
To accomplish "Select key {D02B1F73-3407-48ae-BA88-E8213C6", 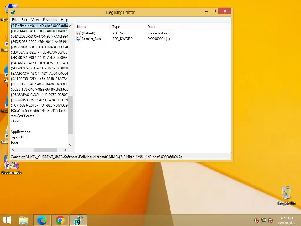I will 39,89.
